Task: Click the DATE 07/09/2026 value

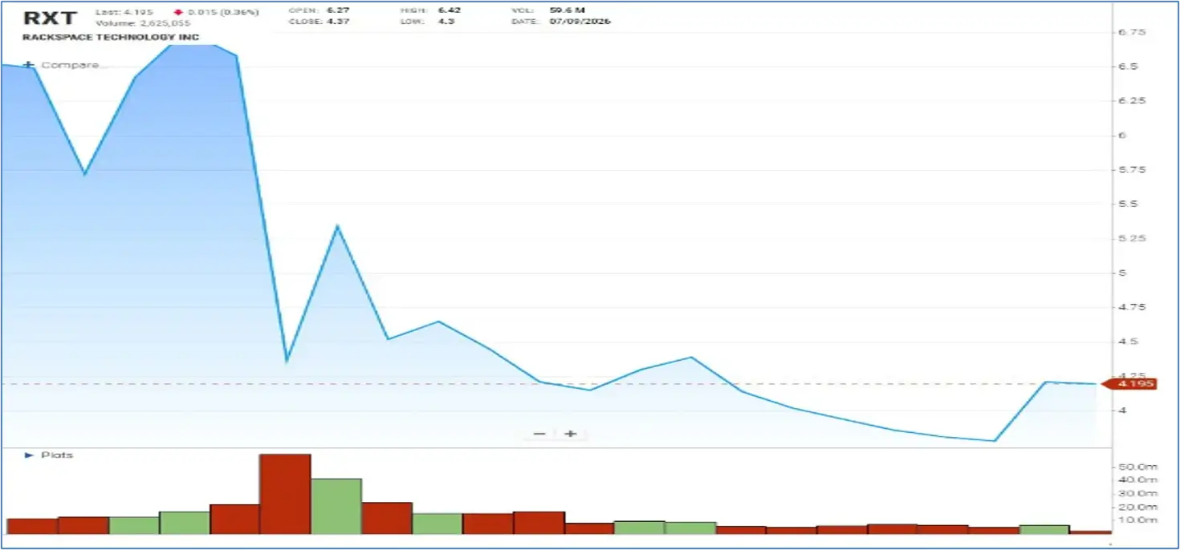Action: click(581, 22)
